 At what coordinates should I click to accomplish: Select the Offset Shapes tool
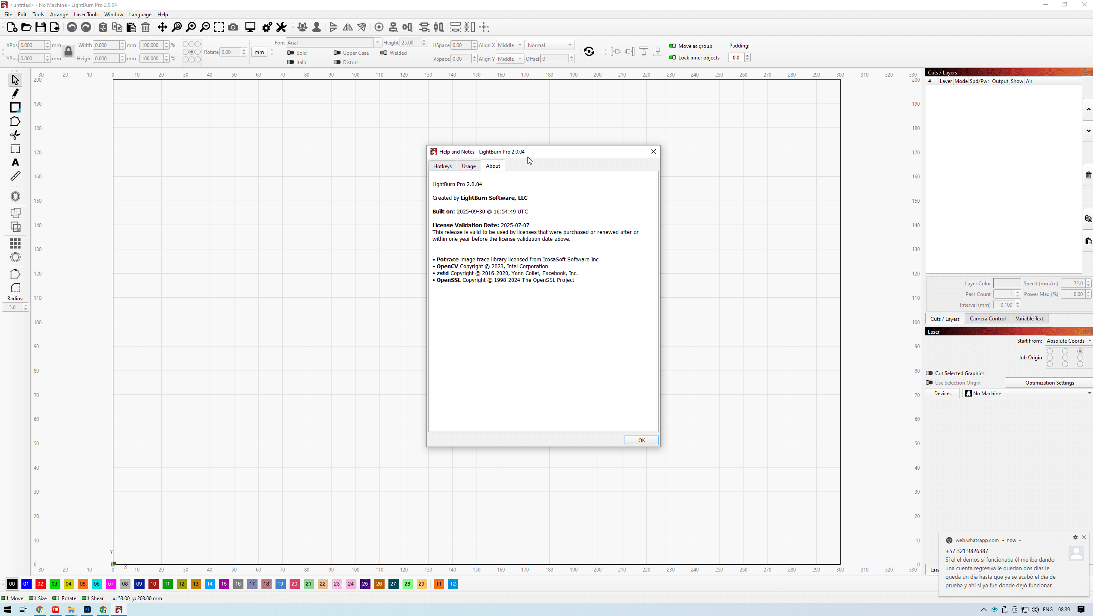pyautogui.click(x=15, y=196)
